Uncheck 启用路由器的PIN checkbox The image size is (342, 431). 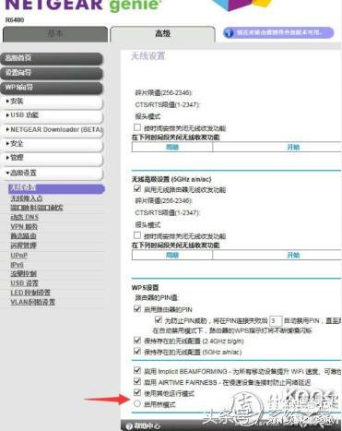click(137, 308)
